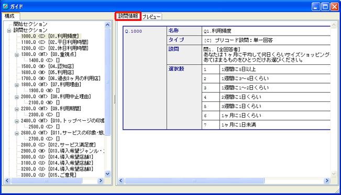Select tree row 1400.0 <C>
Screen dimensions: 341x195
click(x=44, y=60)
